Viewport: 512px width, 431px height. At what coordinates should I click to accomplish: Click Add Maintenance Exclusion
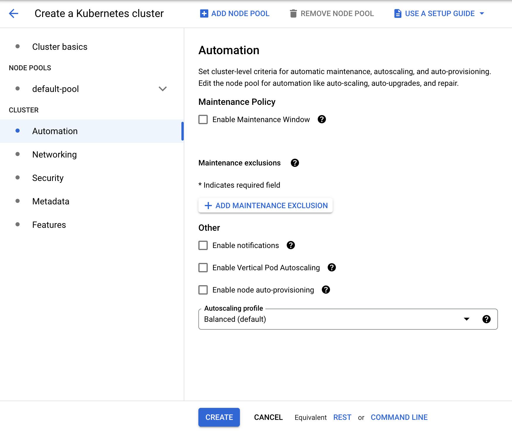point(265,205)
